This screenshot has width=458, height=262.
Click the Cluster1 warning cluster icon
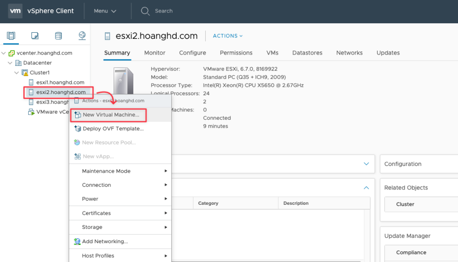pyautogui.click(x=25, y=72)
